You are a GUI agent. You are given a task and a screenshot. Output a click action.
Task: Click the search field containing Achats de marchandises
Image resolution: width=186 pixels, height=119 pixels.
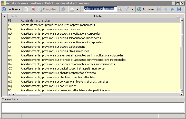[x=100, y=9]
